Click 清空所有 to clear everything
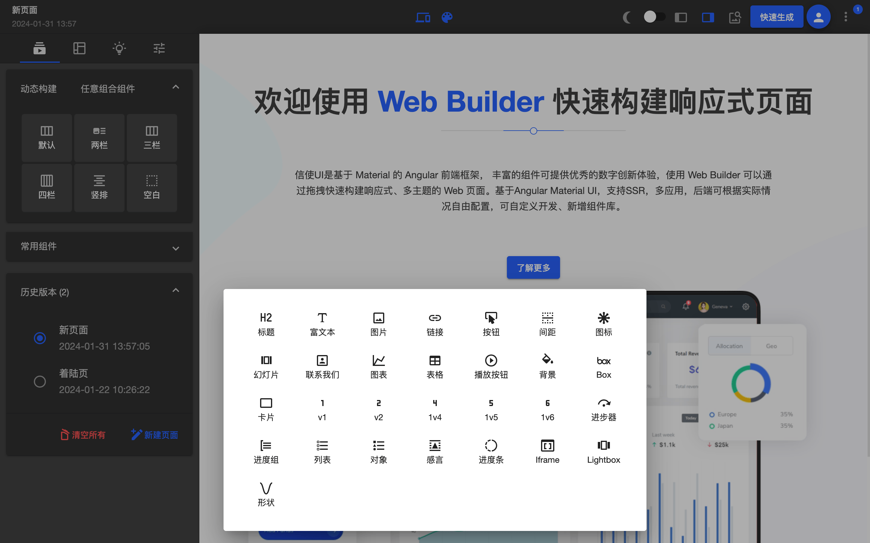This screenshot has width=870, height=543. [83, 435]
